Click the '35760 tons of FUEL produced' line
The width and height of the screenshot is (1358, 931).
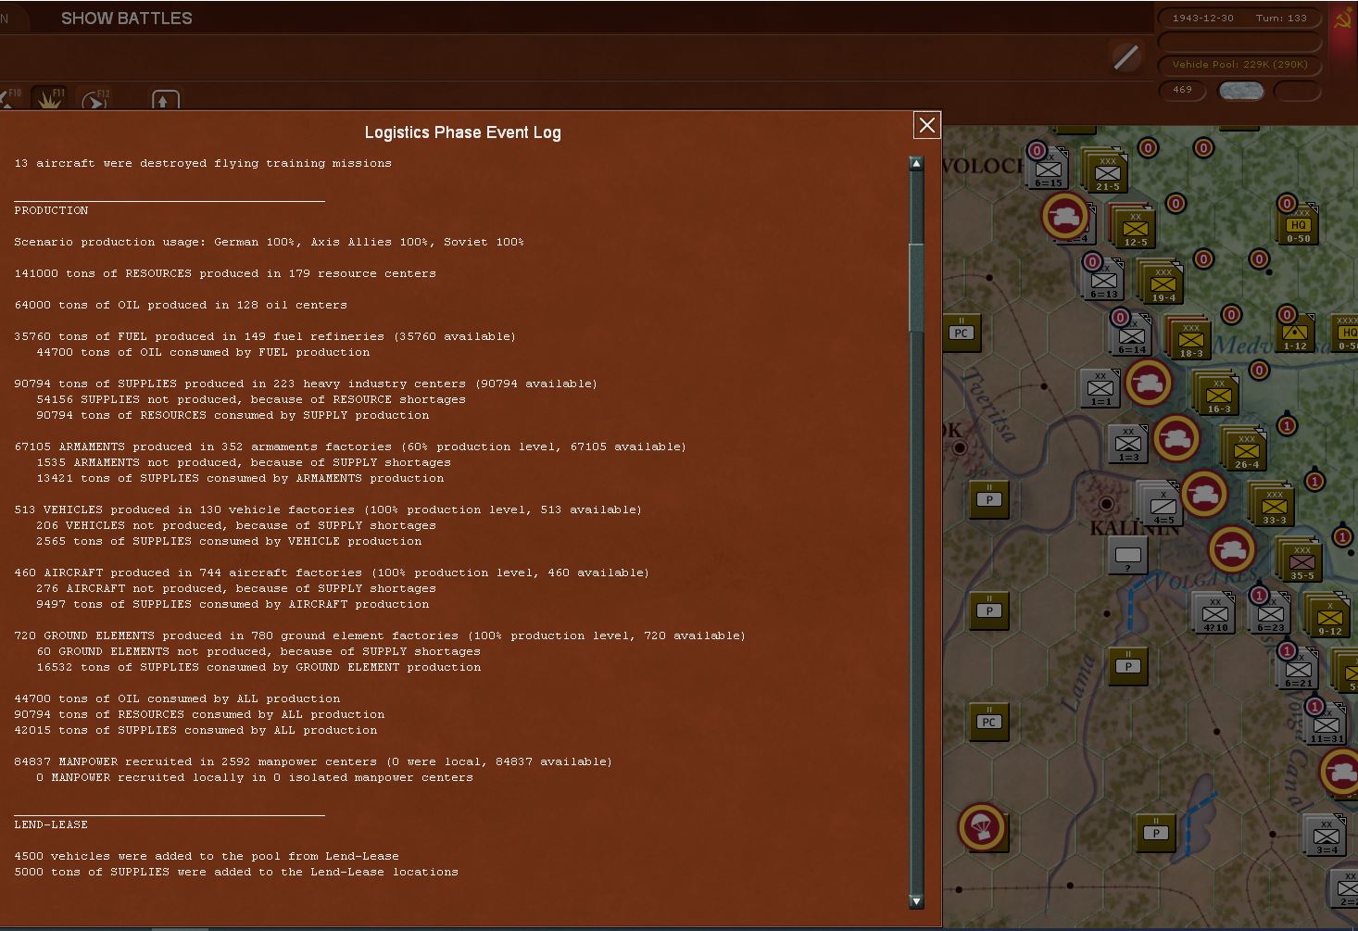pos(265,336)
